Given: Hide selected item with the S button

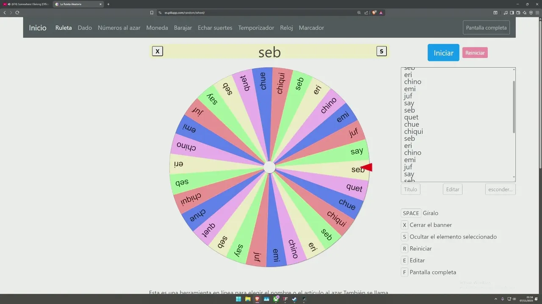Looking at the screenshot, I should [382, 52].
